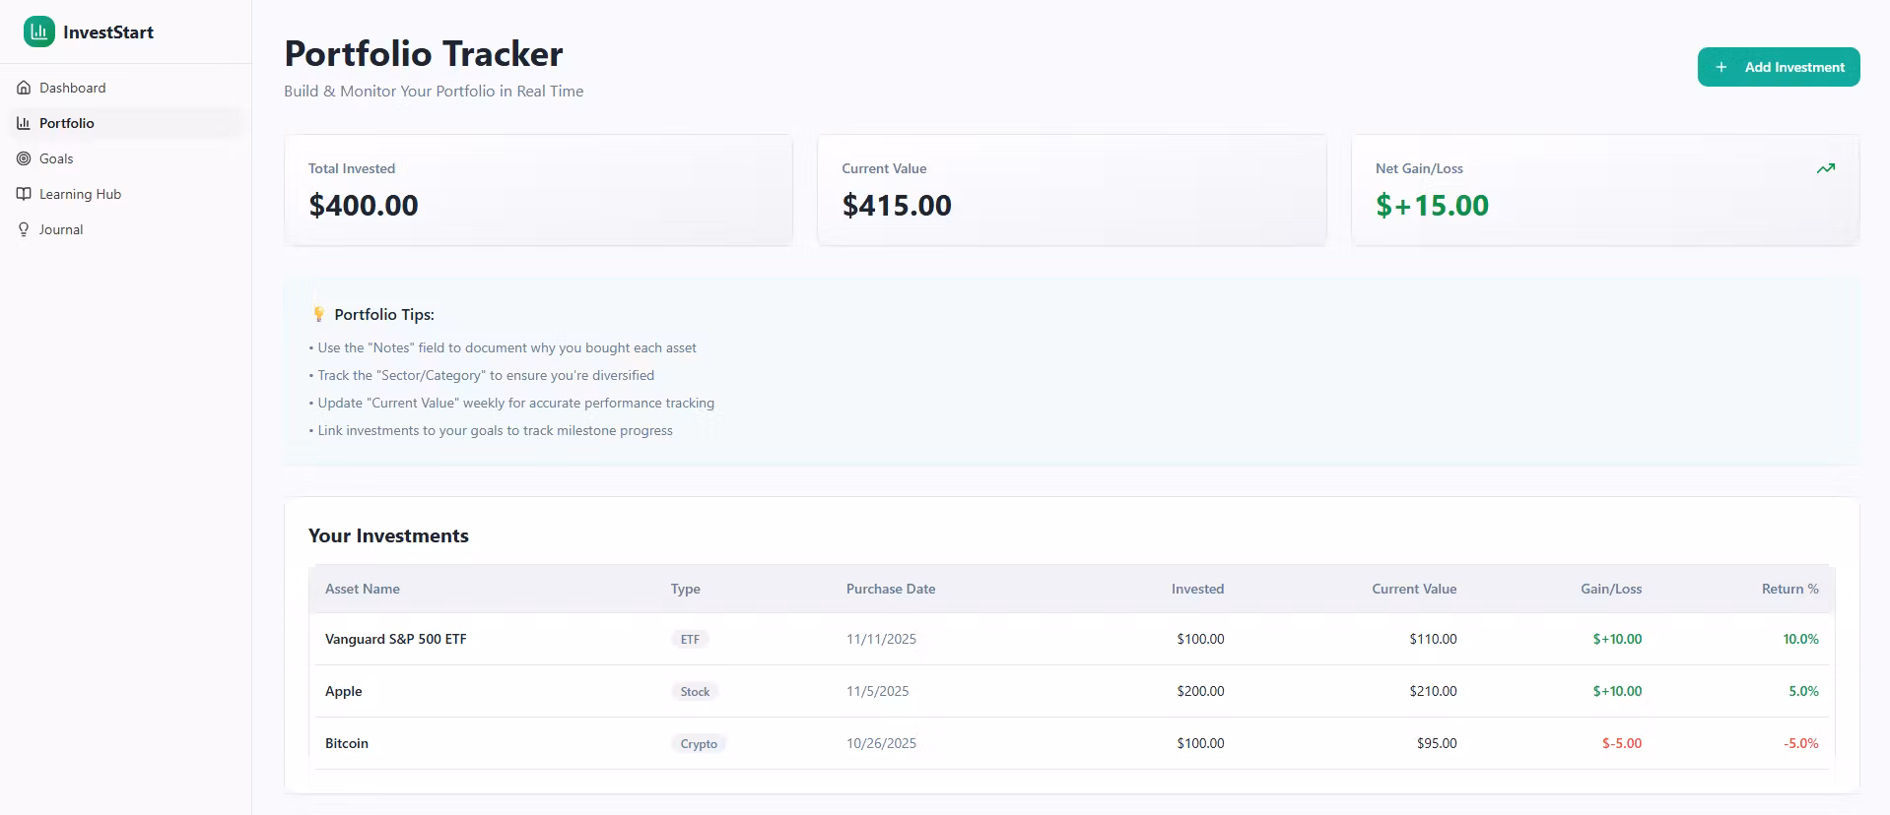Open the Learning Hub menu item

[x=80, y=194]
